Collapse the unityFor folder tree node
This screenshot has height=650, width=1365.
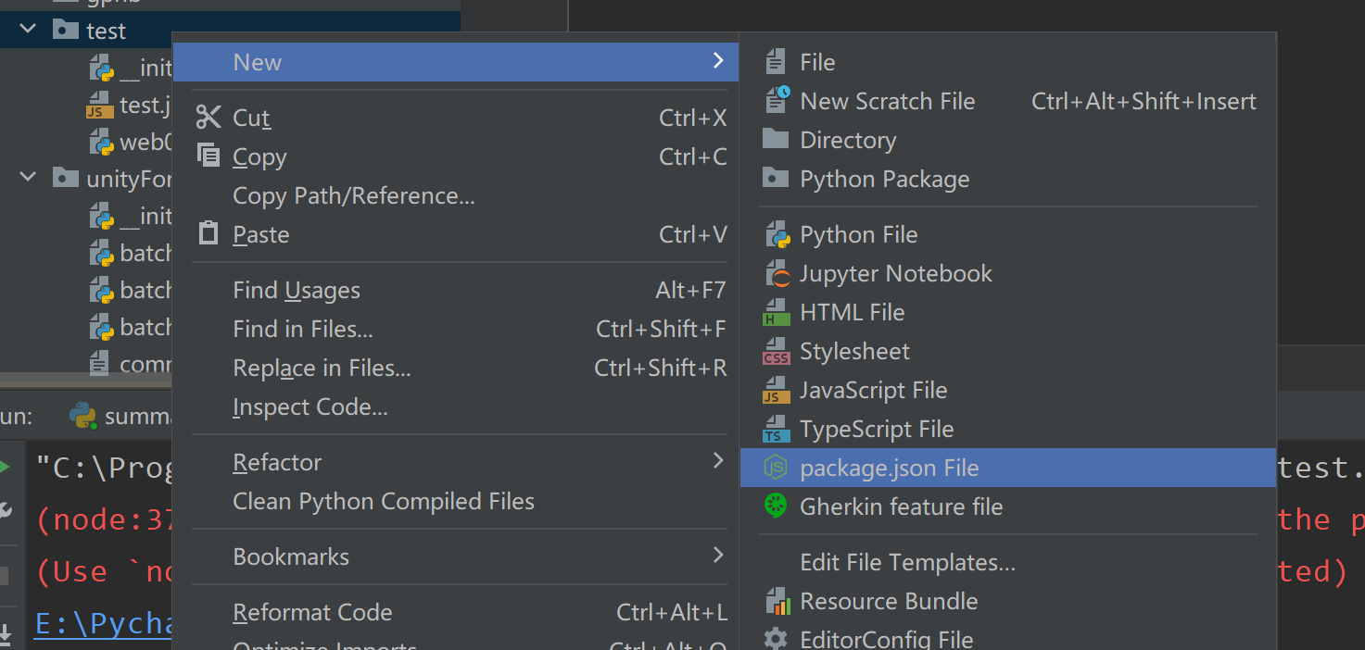pos(28,178)
